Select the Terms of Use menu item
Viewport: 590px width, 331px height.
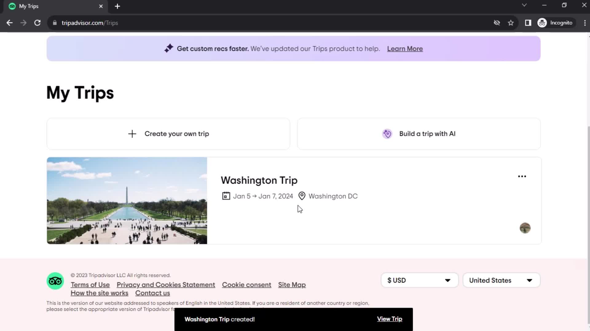click(90, 284)
